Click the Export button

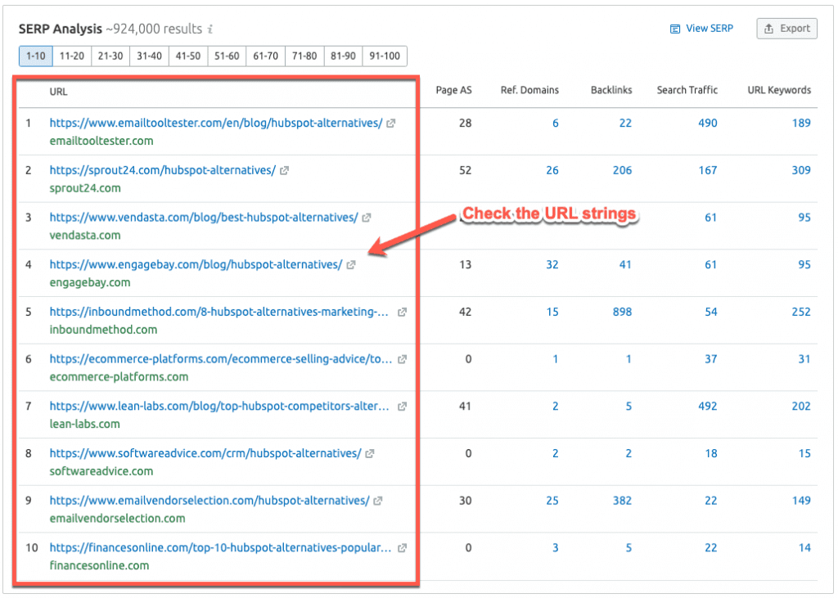point(786,29)
